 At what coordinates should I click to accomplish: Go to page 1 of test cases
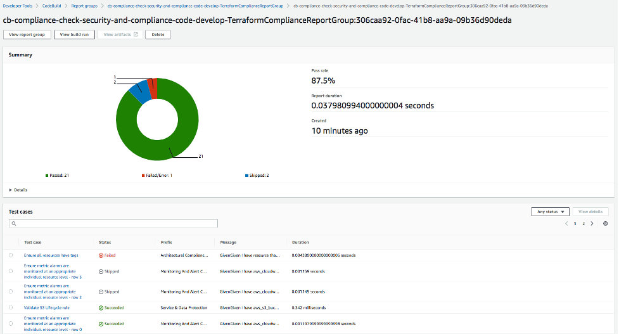pyautogui.click(x=575, y=224)
